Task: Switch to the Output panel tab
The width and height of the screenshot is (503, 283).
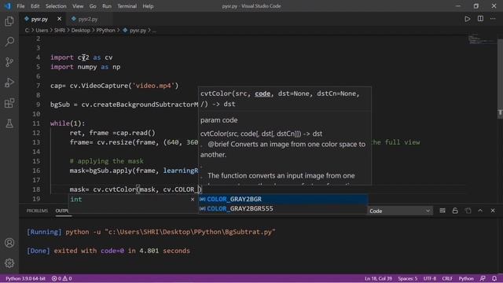Action: 62,211
